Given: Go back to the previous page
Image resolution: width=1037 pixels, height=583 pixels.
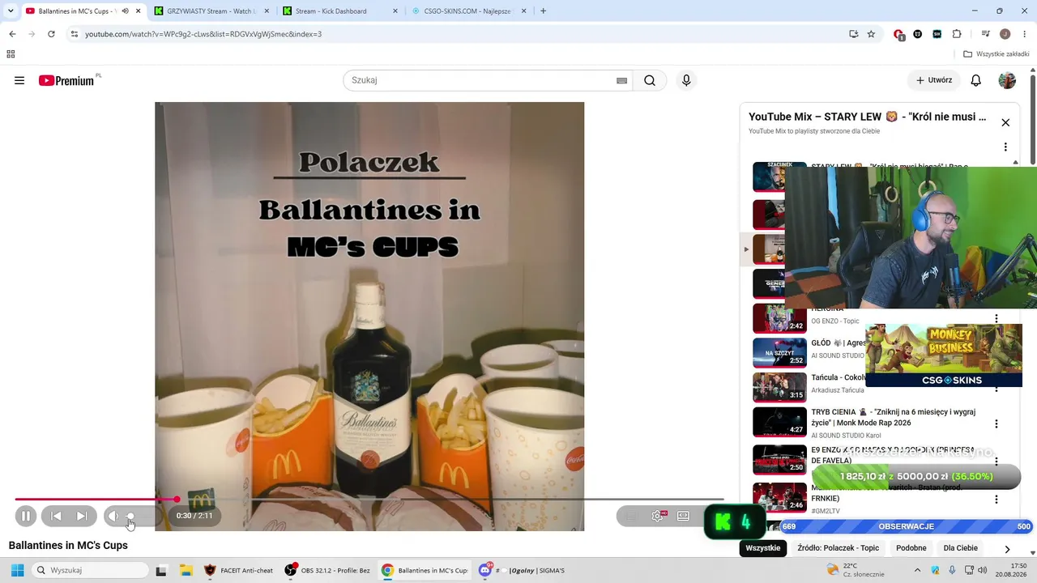Looking at the screenshot, I should (x=12, y=34).
